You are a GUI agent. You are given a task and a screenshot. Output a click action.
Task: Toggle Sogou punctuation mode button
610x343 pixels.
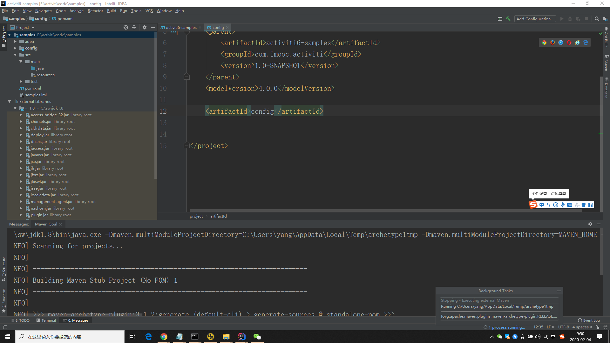pos(549,205)
